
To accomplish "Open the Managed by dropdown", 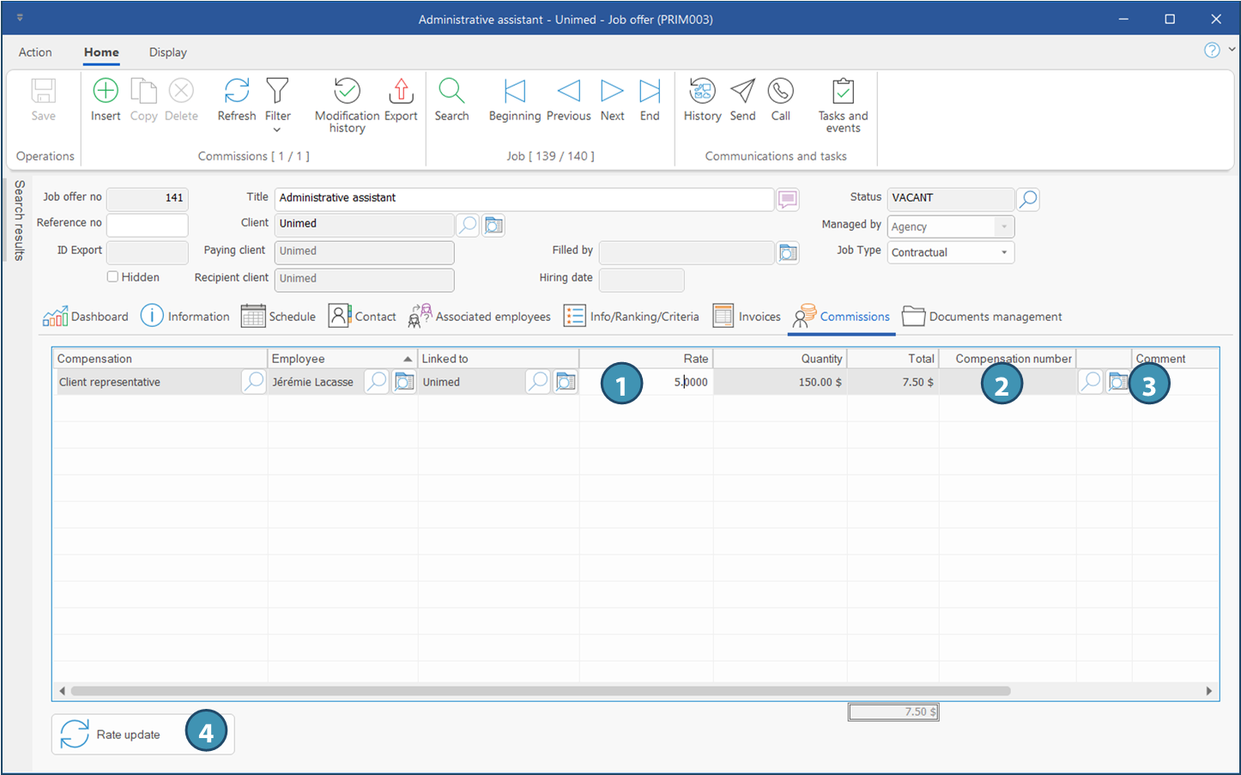I will click(x=1003, y=227).
